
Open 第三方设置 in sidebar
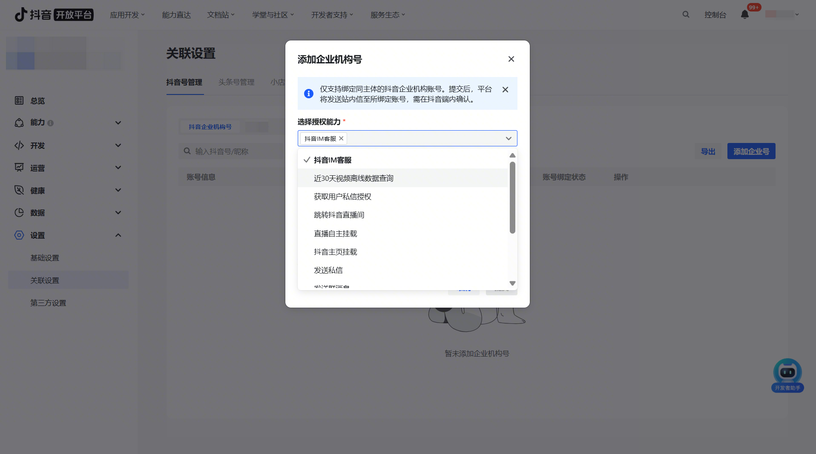(48, 303)
